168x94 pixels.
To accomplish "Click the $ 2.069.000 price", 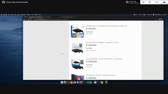I will pos(91,62).
